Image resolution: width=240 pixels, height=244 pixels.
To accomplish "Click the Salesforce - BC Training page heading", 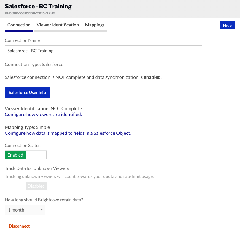I will pos(38,6).
